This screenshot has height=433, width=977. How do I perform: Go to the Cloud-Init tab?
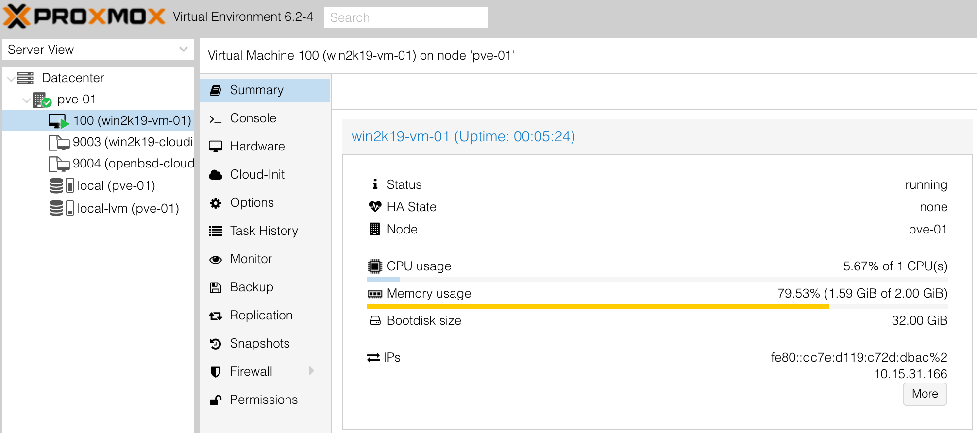tap(265, 175)
